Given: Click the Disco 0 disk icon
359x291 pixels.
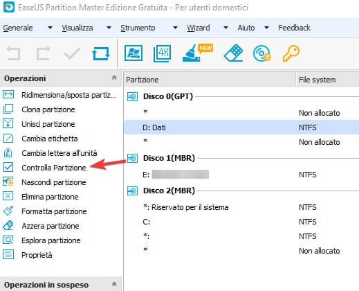Looking at the screenshot, I should point(133,96).
